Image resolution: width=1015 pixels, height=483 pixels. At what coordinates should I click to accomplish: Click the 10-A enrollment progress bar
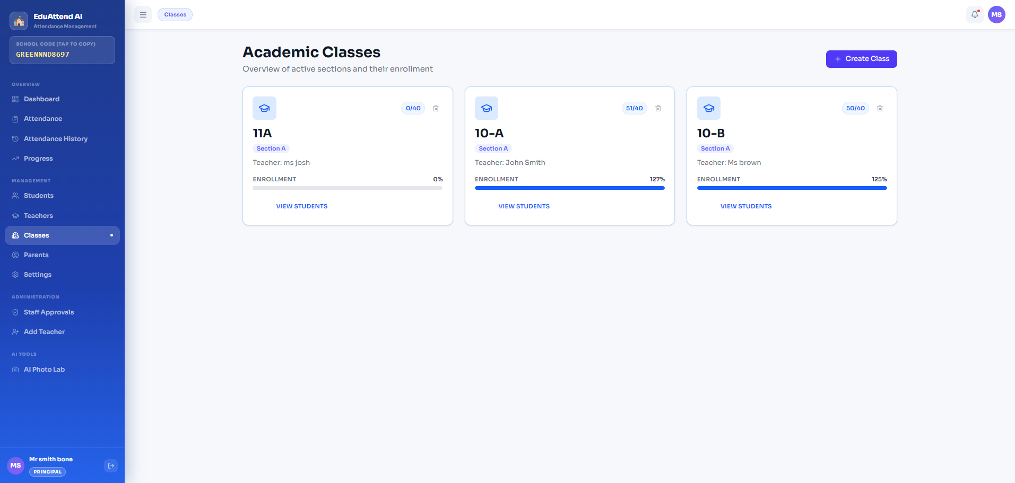pyautogui.click(x=569, y=188)
